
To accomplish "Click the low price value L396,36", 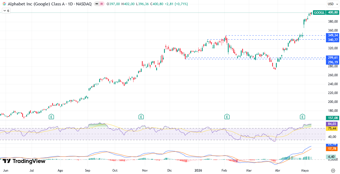I will click(x=143, y=4).
